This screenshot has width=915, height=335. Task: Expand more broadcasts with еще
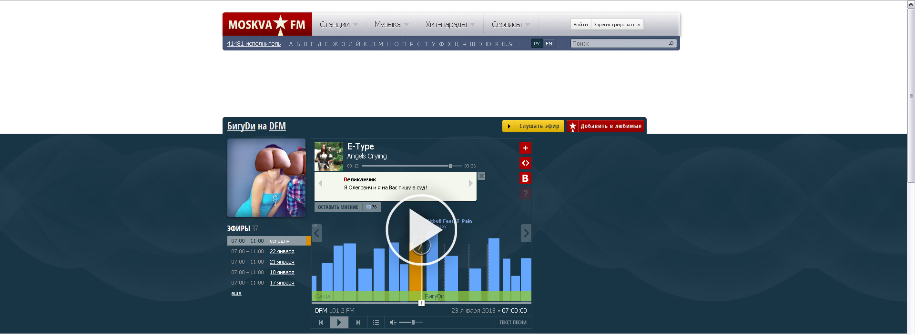click(x=236, y=293)
